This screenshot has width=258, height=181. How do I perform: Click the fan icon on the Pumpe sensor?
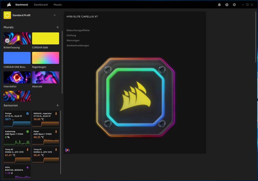[28, 114]
